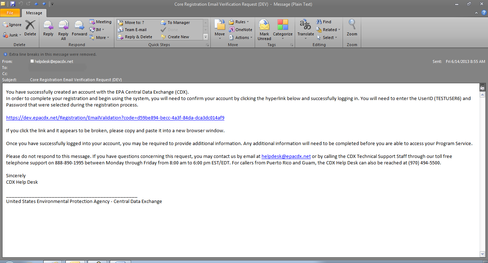This screenshot has height=263, width=488.
Task: Reply with a Meeting request
Action: (100, 22)
